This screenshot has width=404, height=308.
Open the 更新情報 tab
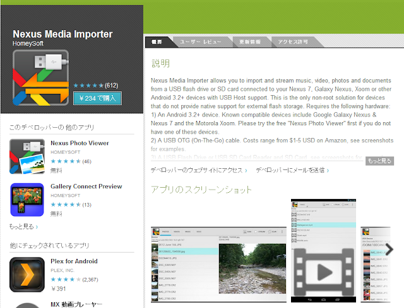tap(250, 42)
